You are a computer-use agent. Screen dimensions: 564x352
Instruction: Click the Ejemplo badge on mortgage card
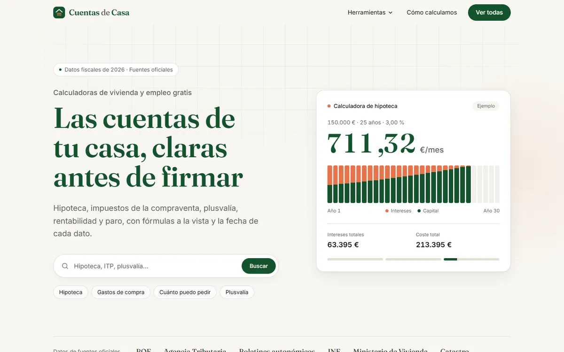(x=486, y=106)
